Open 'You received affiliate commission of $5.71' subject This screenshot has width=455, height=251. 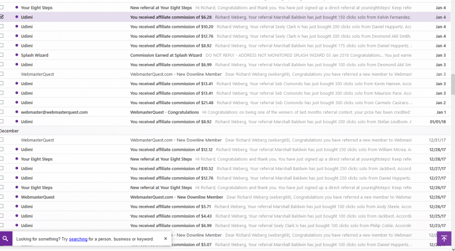click(171, 206)
